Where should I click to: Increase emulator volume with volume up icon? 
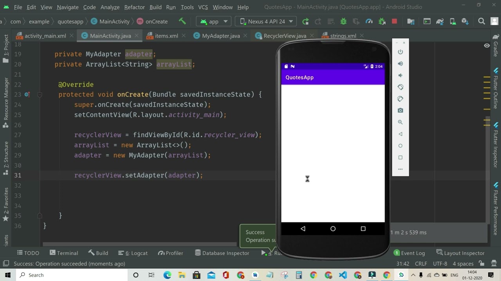pyautogui.click(x=400, y=64)
